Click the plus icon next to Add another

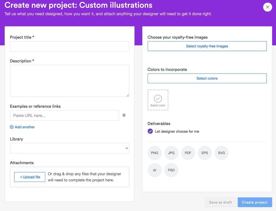[12, 127]
